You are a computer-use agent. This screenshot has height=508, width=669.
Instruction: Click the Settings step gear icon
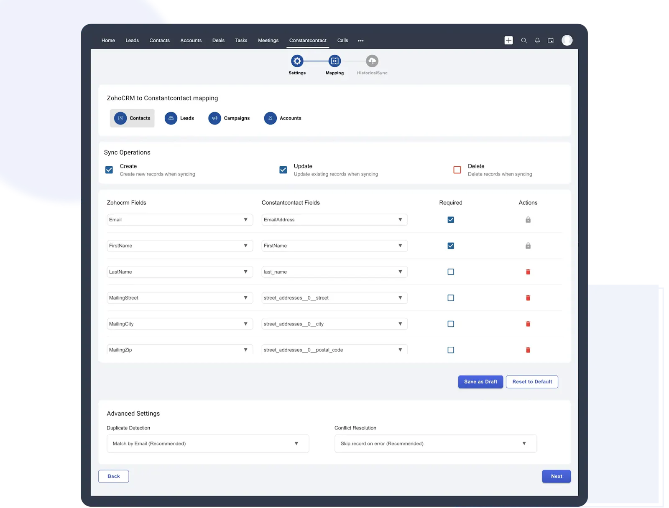pos(297,61)
